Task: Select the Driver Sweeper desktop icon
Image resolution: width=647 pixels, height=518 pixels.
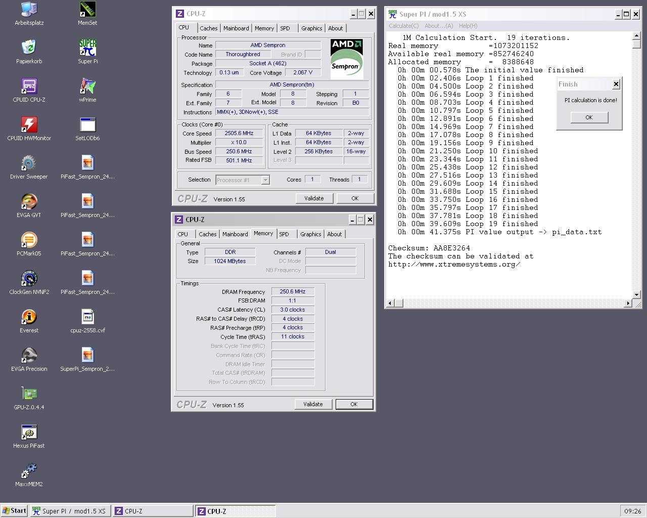Action: [29, 167]
